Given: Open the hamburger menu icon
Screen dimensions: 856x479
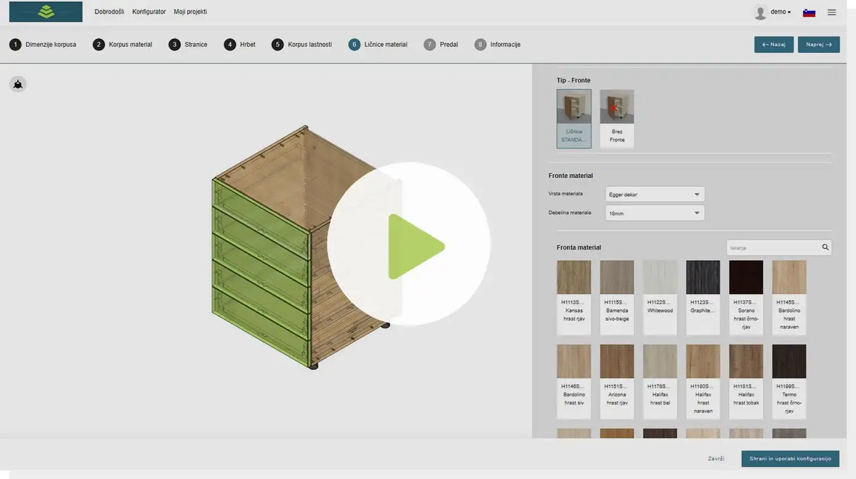Looking at the screenshot, I should pos(831,12).
